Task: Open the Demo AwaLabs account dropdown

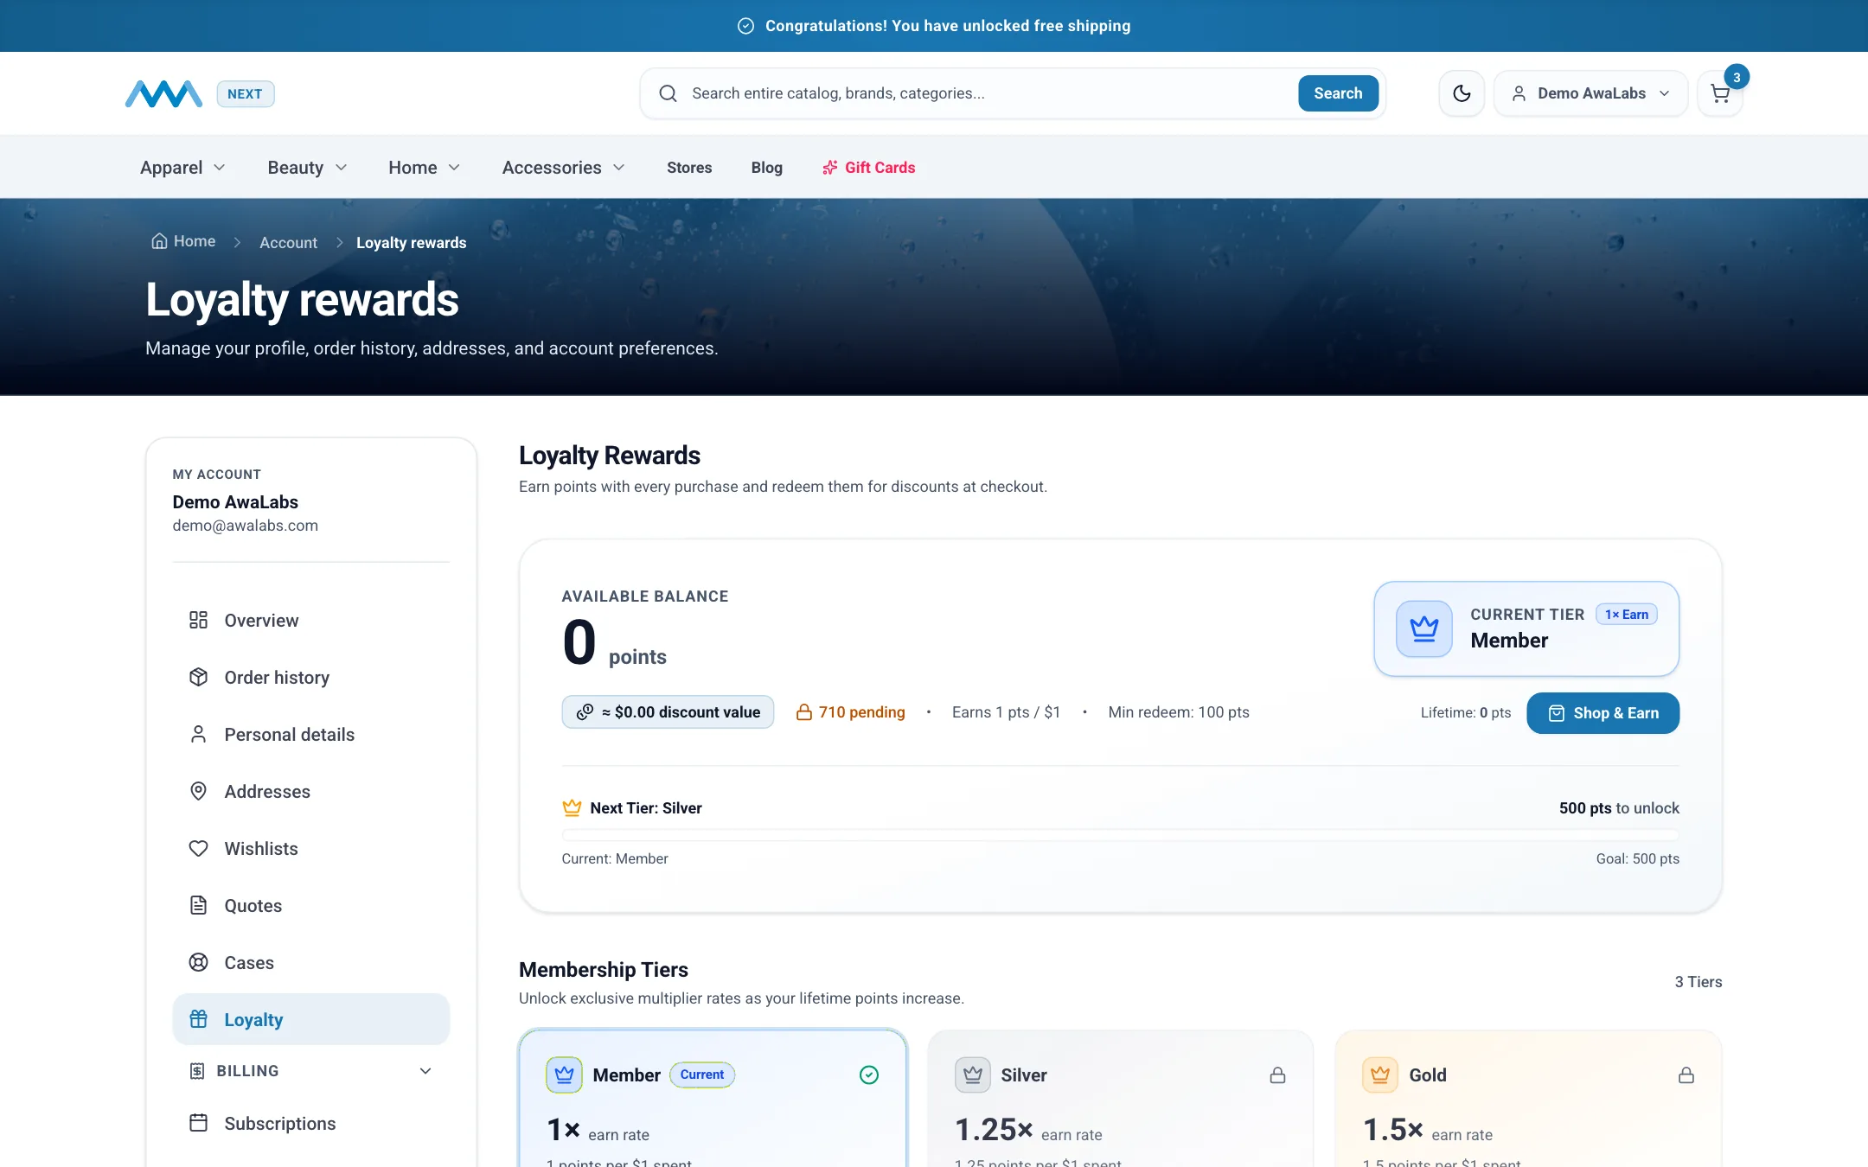Action: [x=1590, y=93]
